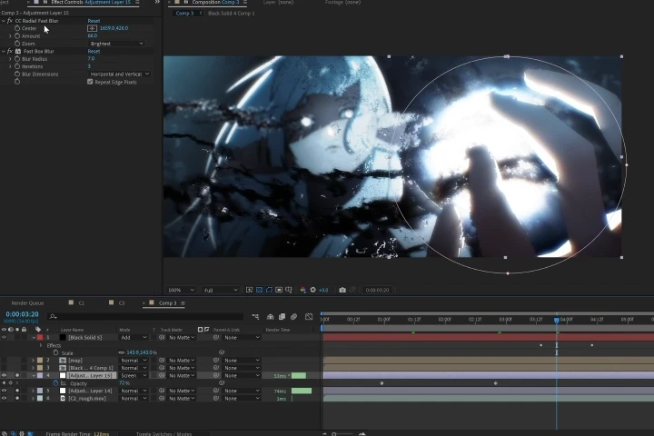The width and height of the screenshot is (654, 436).
Task: Click parent pick whip for Black Solid 5
Action: 216,338
